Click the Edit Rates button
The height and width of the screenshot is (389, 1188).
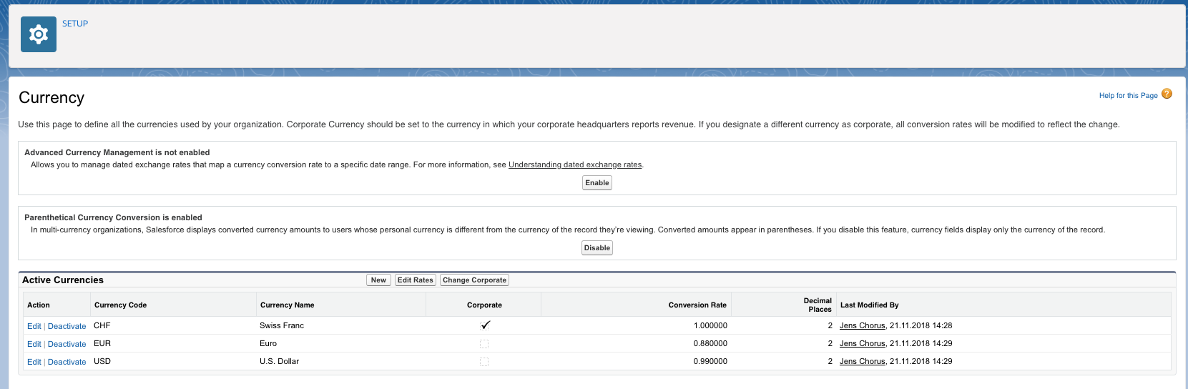pyautogui.click(x=416, y=280)
